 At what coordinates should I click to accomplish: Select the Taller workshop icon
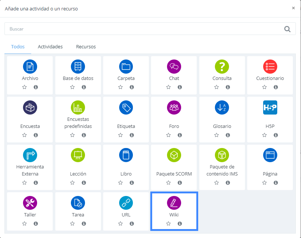click(x=30, y=203)
